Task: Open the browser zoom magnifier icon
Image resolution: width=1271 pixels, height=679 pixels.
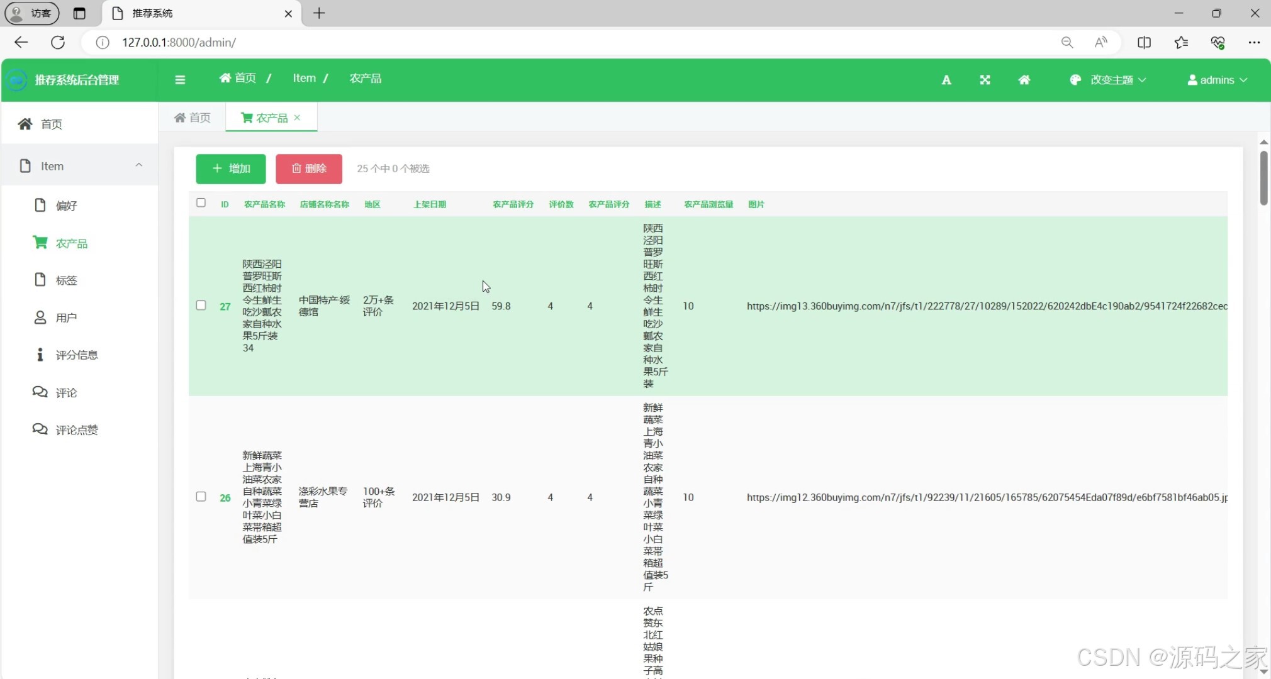Action: [x=1067, y=42]
